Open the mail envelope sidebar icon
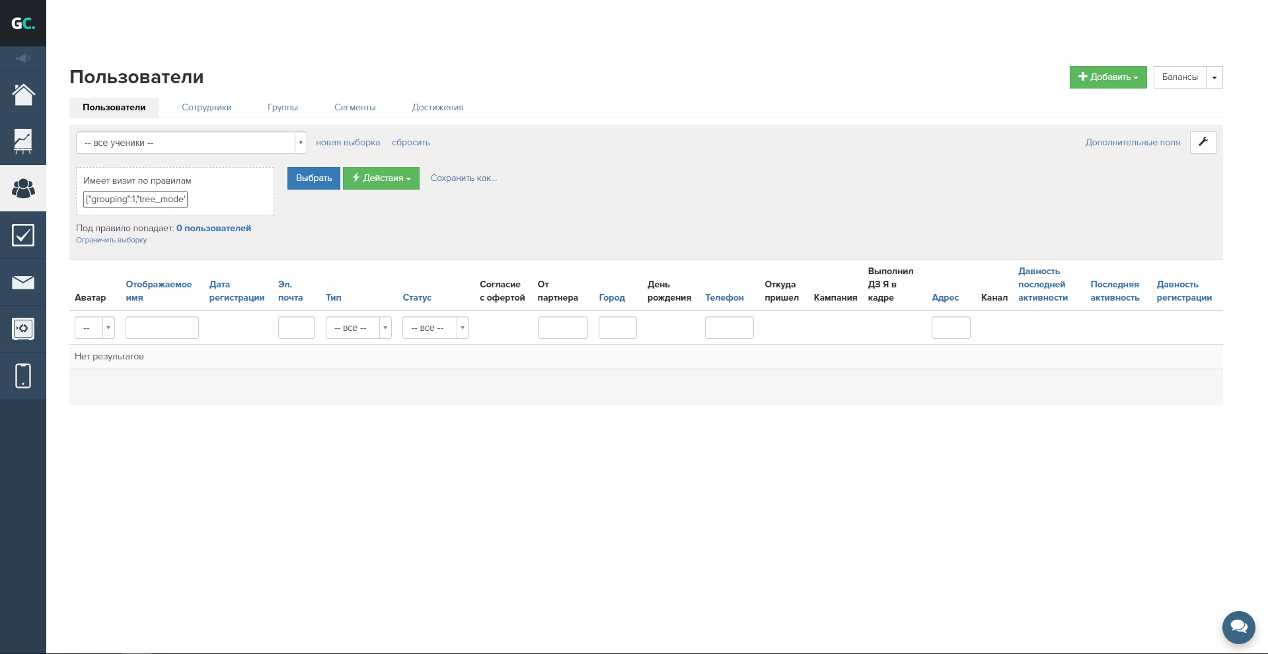Image resolution: width=1268 pixels, height=654 pixels. tap(23, 283)
